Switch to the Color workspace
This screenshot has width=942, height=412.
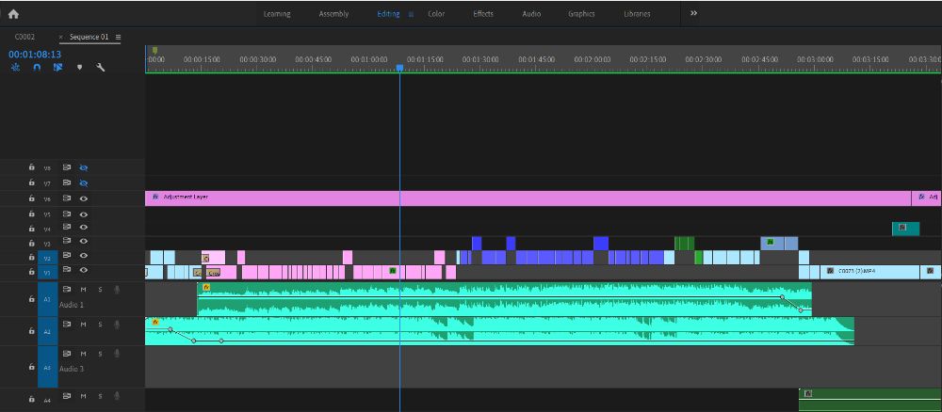pyautogui.click(x=436, y=14)
